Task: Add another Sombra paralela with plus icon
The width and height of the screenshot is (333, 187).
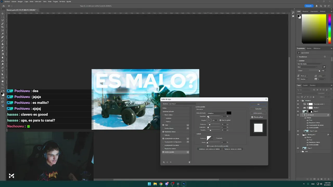Action: tap(188, 152)
